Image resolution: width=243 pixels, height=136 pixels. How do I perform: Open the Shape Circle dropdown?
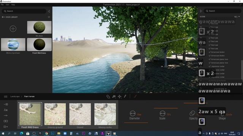click(x=229, y=114)
